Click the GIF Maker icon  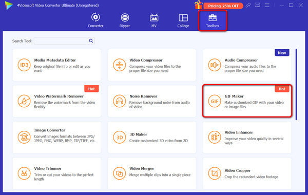coord(215,101)
